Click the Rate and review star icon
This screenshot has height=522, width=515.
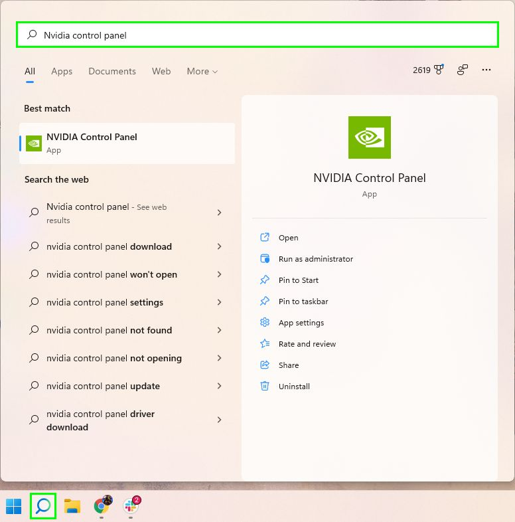click(x=265, y=343)
